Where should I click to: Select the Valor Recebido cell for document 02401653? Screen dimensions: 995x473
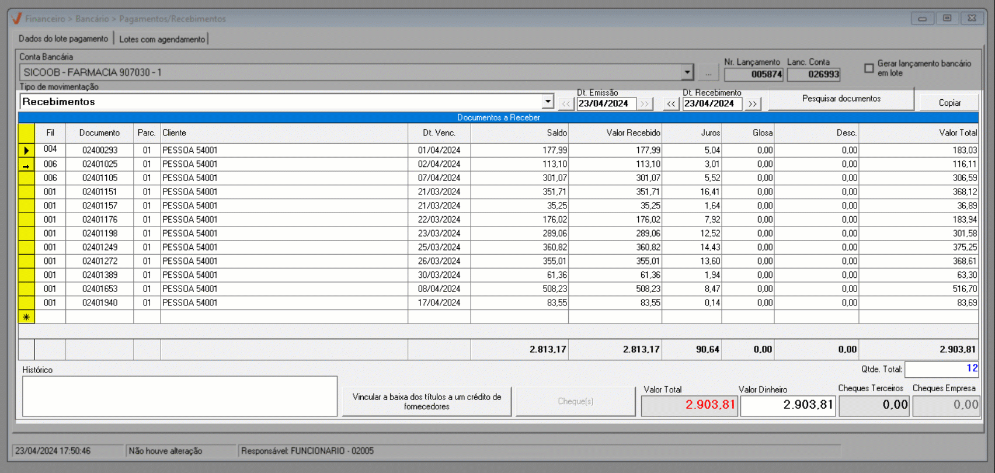(x=615, y=289)
